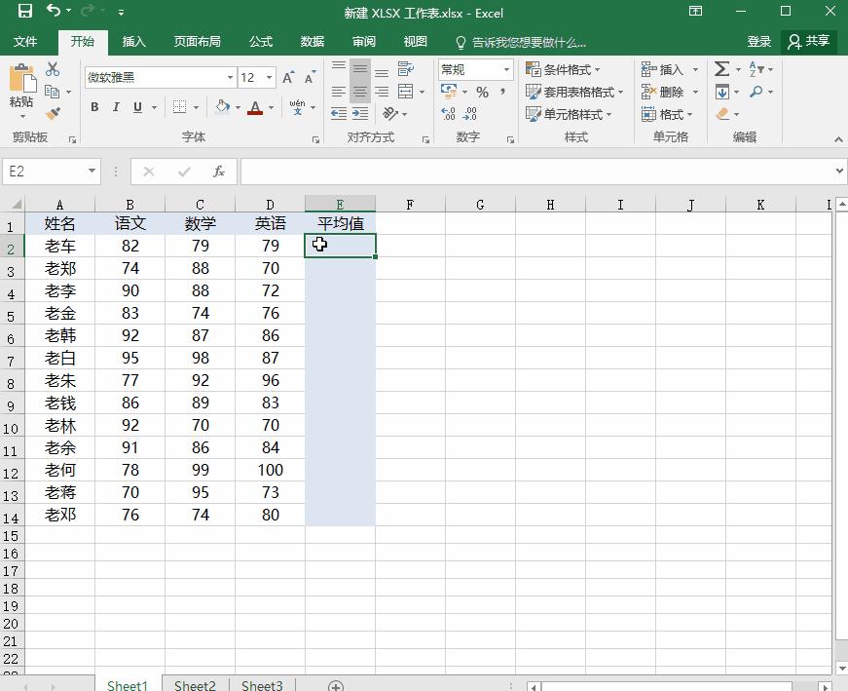The height and width of the screenshot is (691, 848).
Task: Cut selection with the scissors icon
Action: (x=53, y=69)
